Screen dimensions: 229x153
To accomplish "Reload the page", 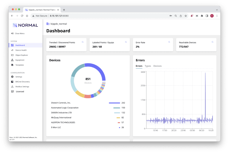I will pyautogui.click(x=22, y=16).
